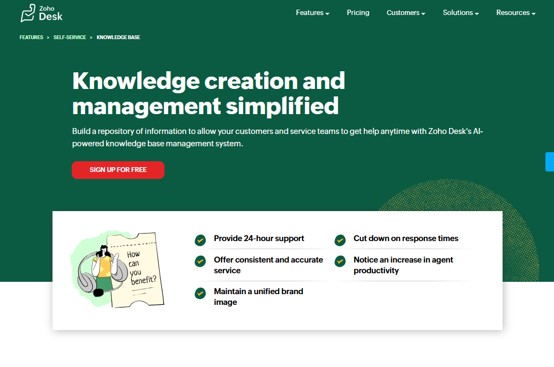The image size is (554, 367).
Task: Open the SELF-SERVICE breadcrumb link
Action: 70,38
